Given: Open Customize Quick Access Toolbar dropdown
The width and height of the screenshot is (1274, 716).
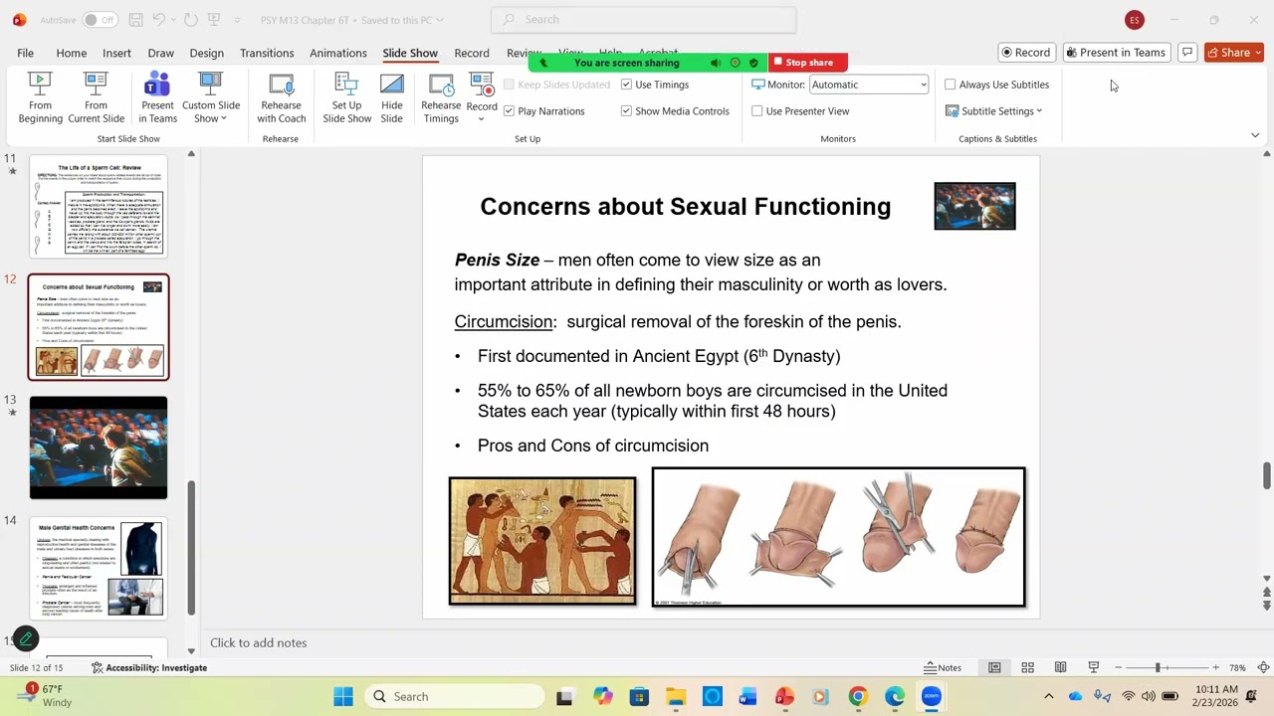Looking at the screenshot, I should click(237, 20).
